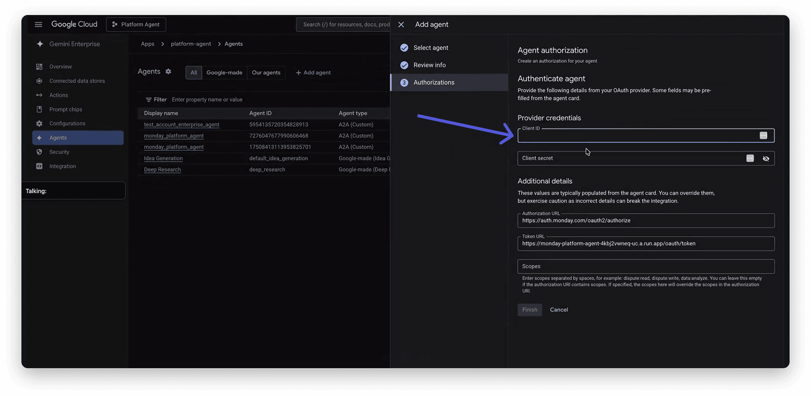
Task: Click agent ID 5954135720354828913
Action: click(279, 125)
